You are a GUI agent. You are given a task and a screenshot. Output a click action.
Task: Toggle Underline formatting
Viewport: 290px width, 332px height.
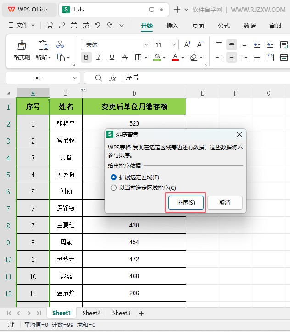pyautogui.click(x=112, y=57)
